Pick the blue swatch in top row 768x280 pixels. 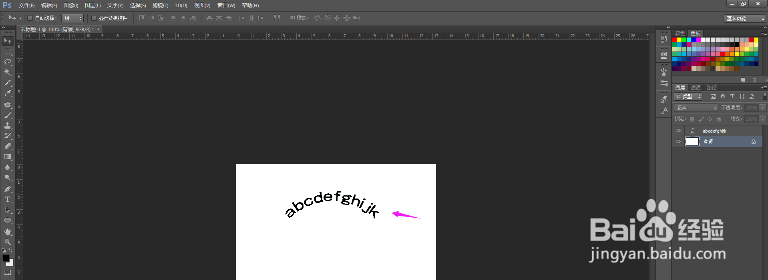694,40
